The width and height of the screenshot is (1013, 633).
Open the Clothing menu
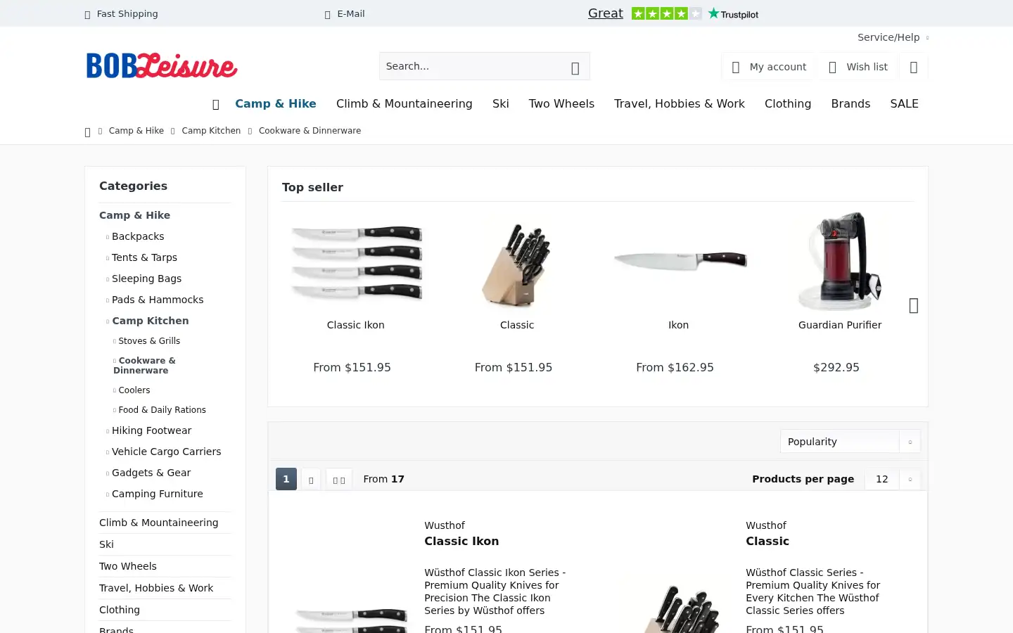788,103
